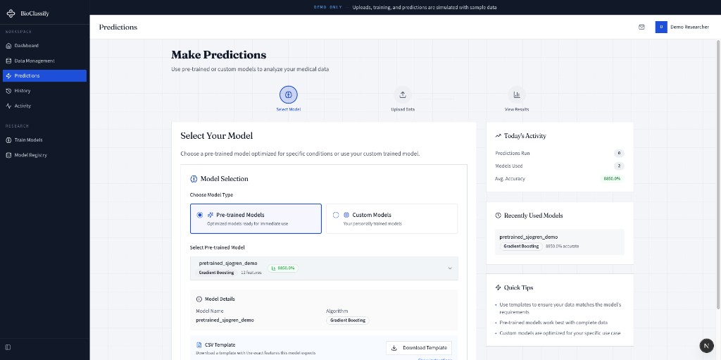The height and width of the screenshot is (360, 721).
Task: Open Activity in the sidebar
Action: 44,106
